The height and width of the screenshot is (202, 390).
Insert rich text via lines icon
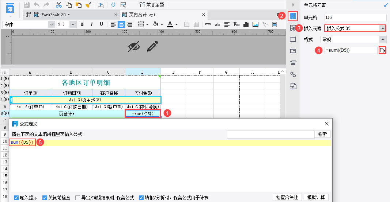click(227, 24)
